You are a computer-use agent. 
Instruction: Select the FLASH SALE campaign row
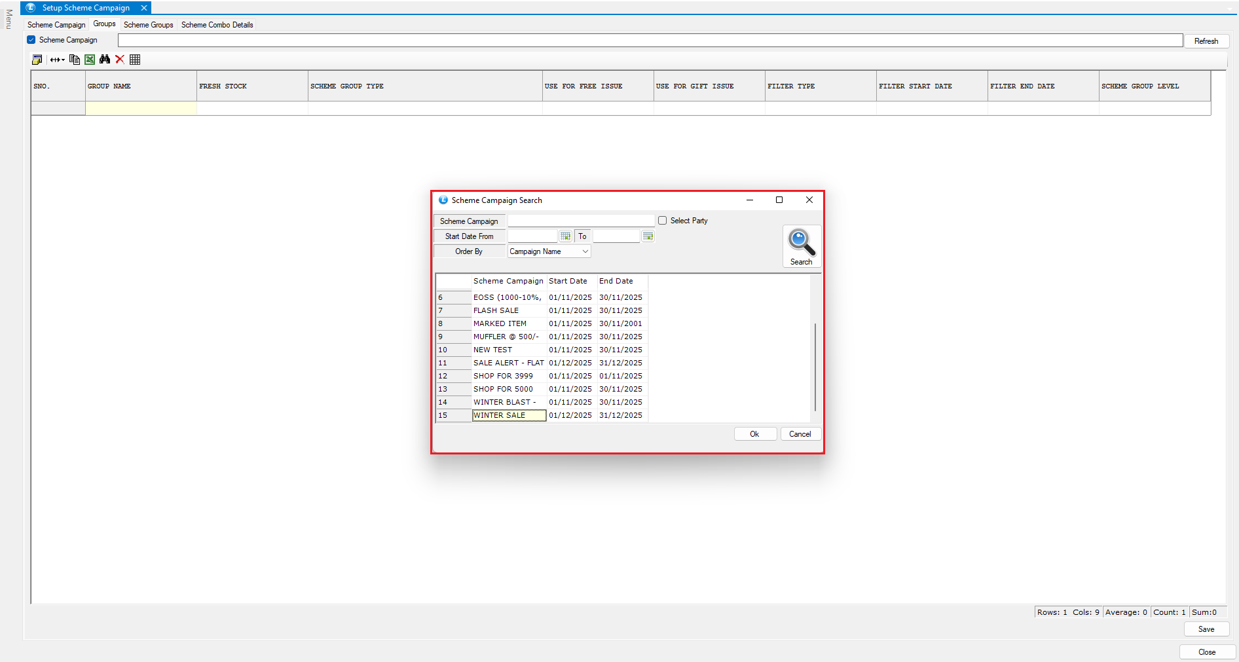tap(496, 310)
